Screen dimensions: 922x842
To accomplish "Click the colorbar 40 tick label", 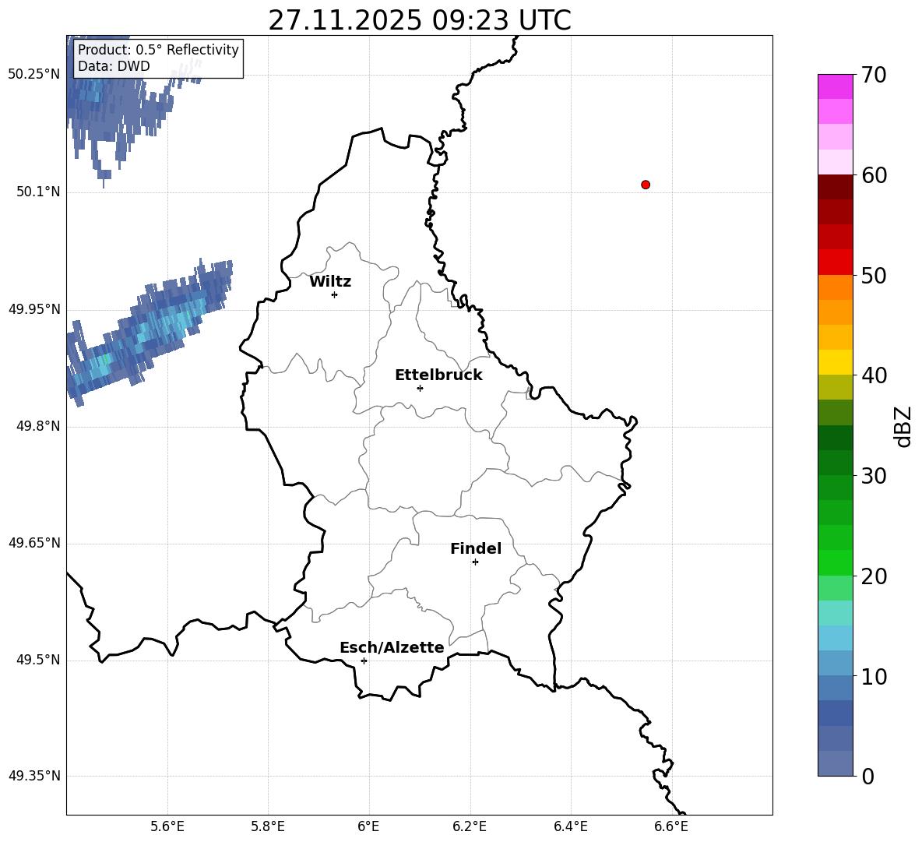I will click(874, 375).
